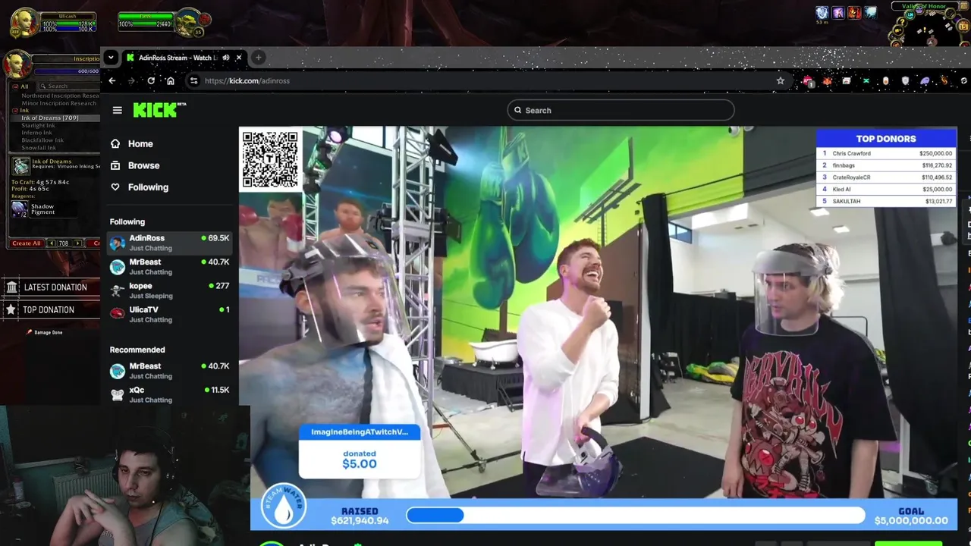Click the streamer webcam overlay
971x546 pixels.
tap(125, 475)
